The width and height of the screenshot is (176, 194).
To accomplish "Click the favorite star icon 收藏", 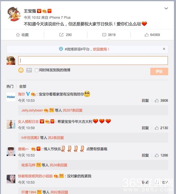I will click(x=18, y=35).
